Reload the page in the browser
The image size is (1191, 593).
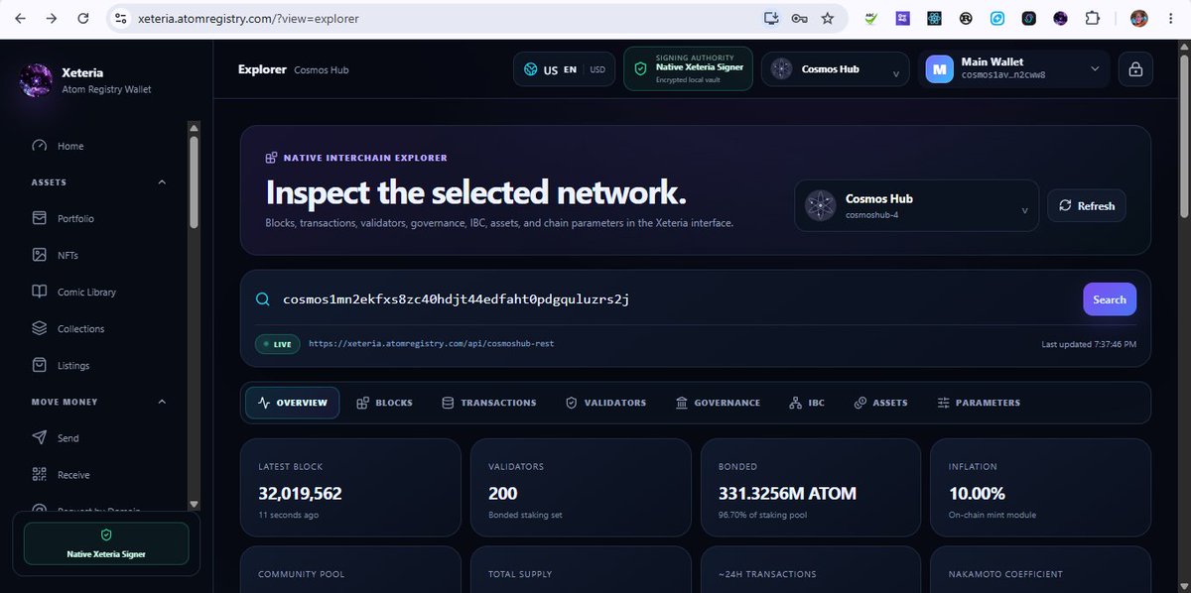point(84,18)
